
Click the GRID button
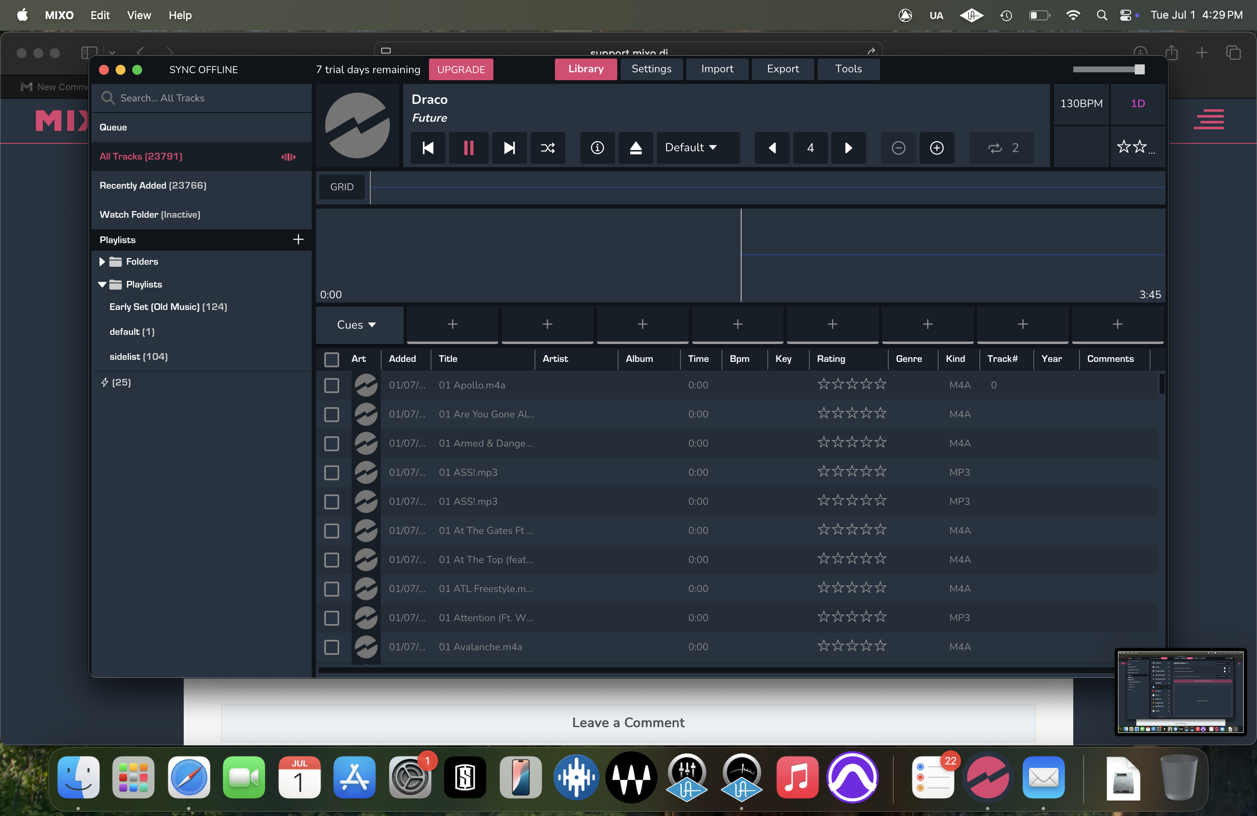point(342,187)
